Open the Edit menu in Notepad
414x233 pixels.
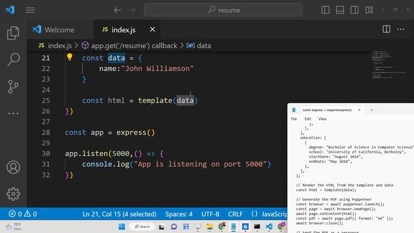coord(308,119)
